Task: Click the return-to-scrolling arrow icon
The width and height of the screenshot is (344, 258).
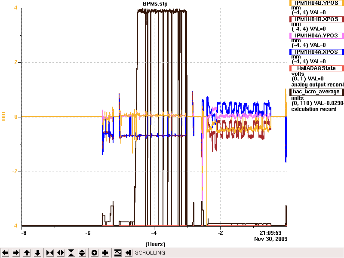Action: [x=129, y=253]
